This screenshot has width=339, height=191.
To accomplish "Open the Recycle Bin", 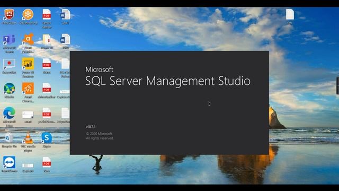I will pyautogui.click(x=9, y=138).
